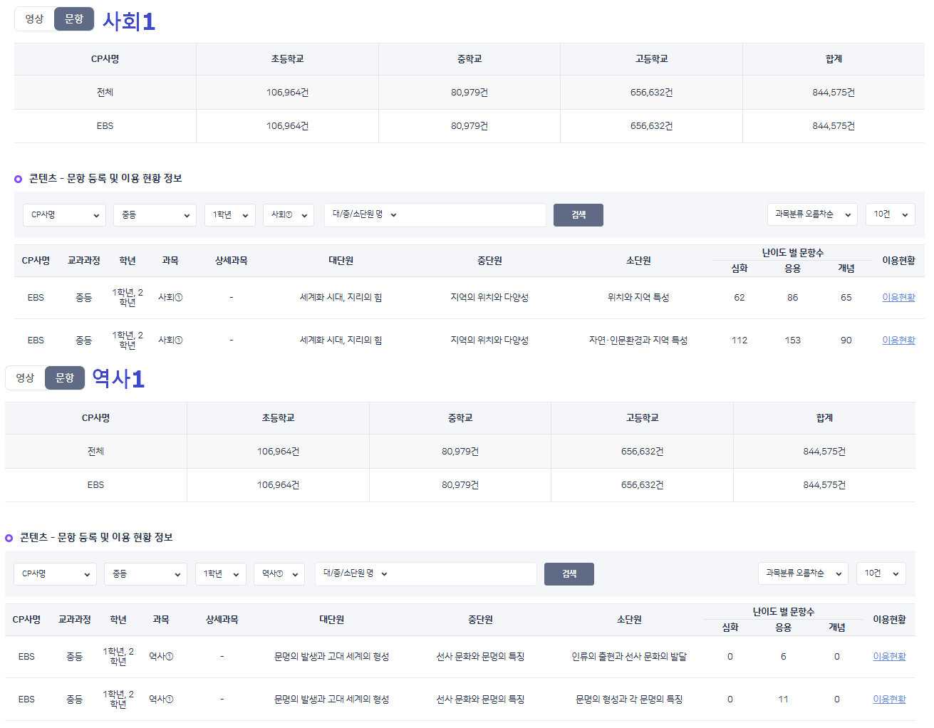Switch to the 영상 tab in 역사1 section
934x728 pixels.
pos(25,378)
